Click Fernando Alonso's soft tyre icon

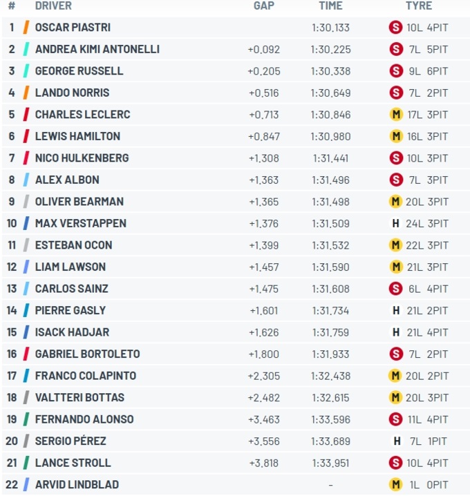[395, 419]
